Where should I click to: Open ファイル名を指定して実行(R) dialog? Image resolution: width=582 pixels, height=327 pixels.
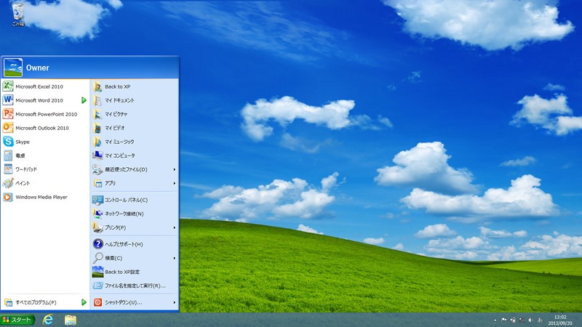pyautogui.click(x=135, y=286)
